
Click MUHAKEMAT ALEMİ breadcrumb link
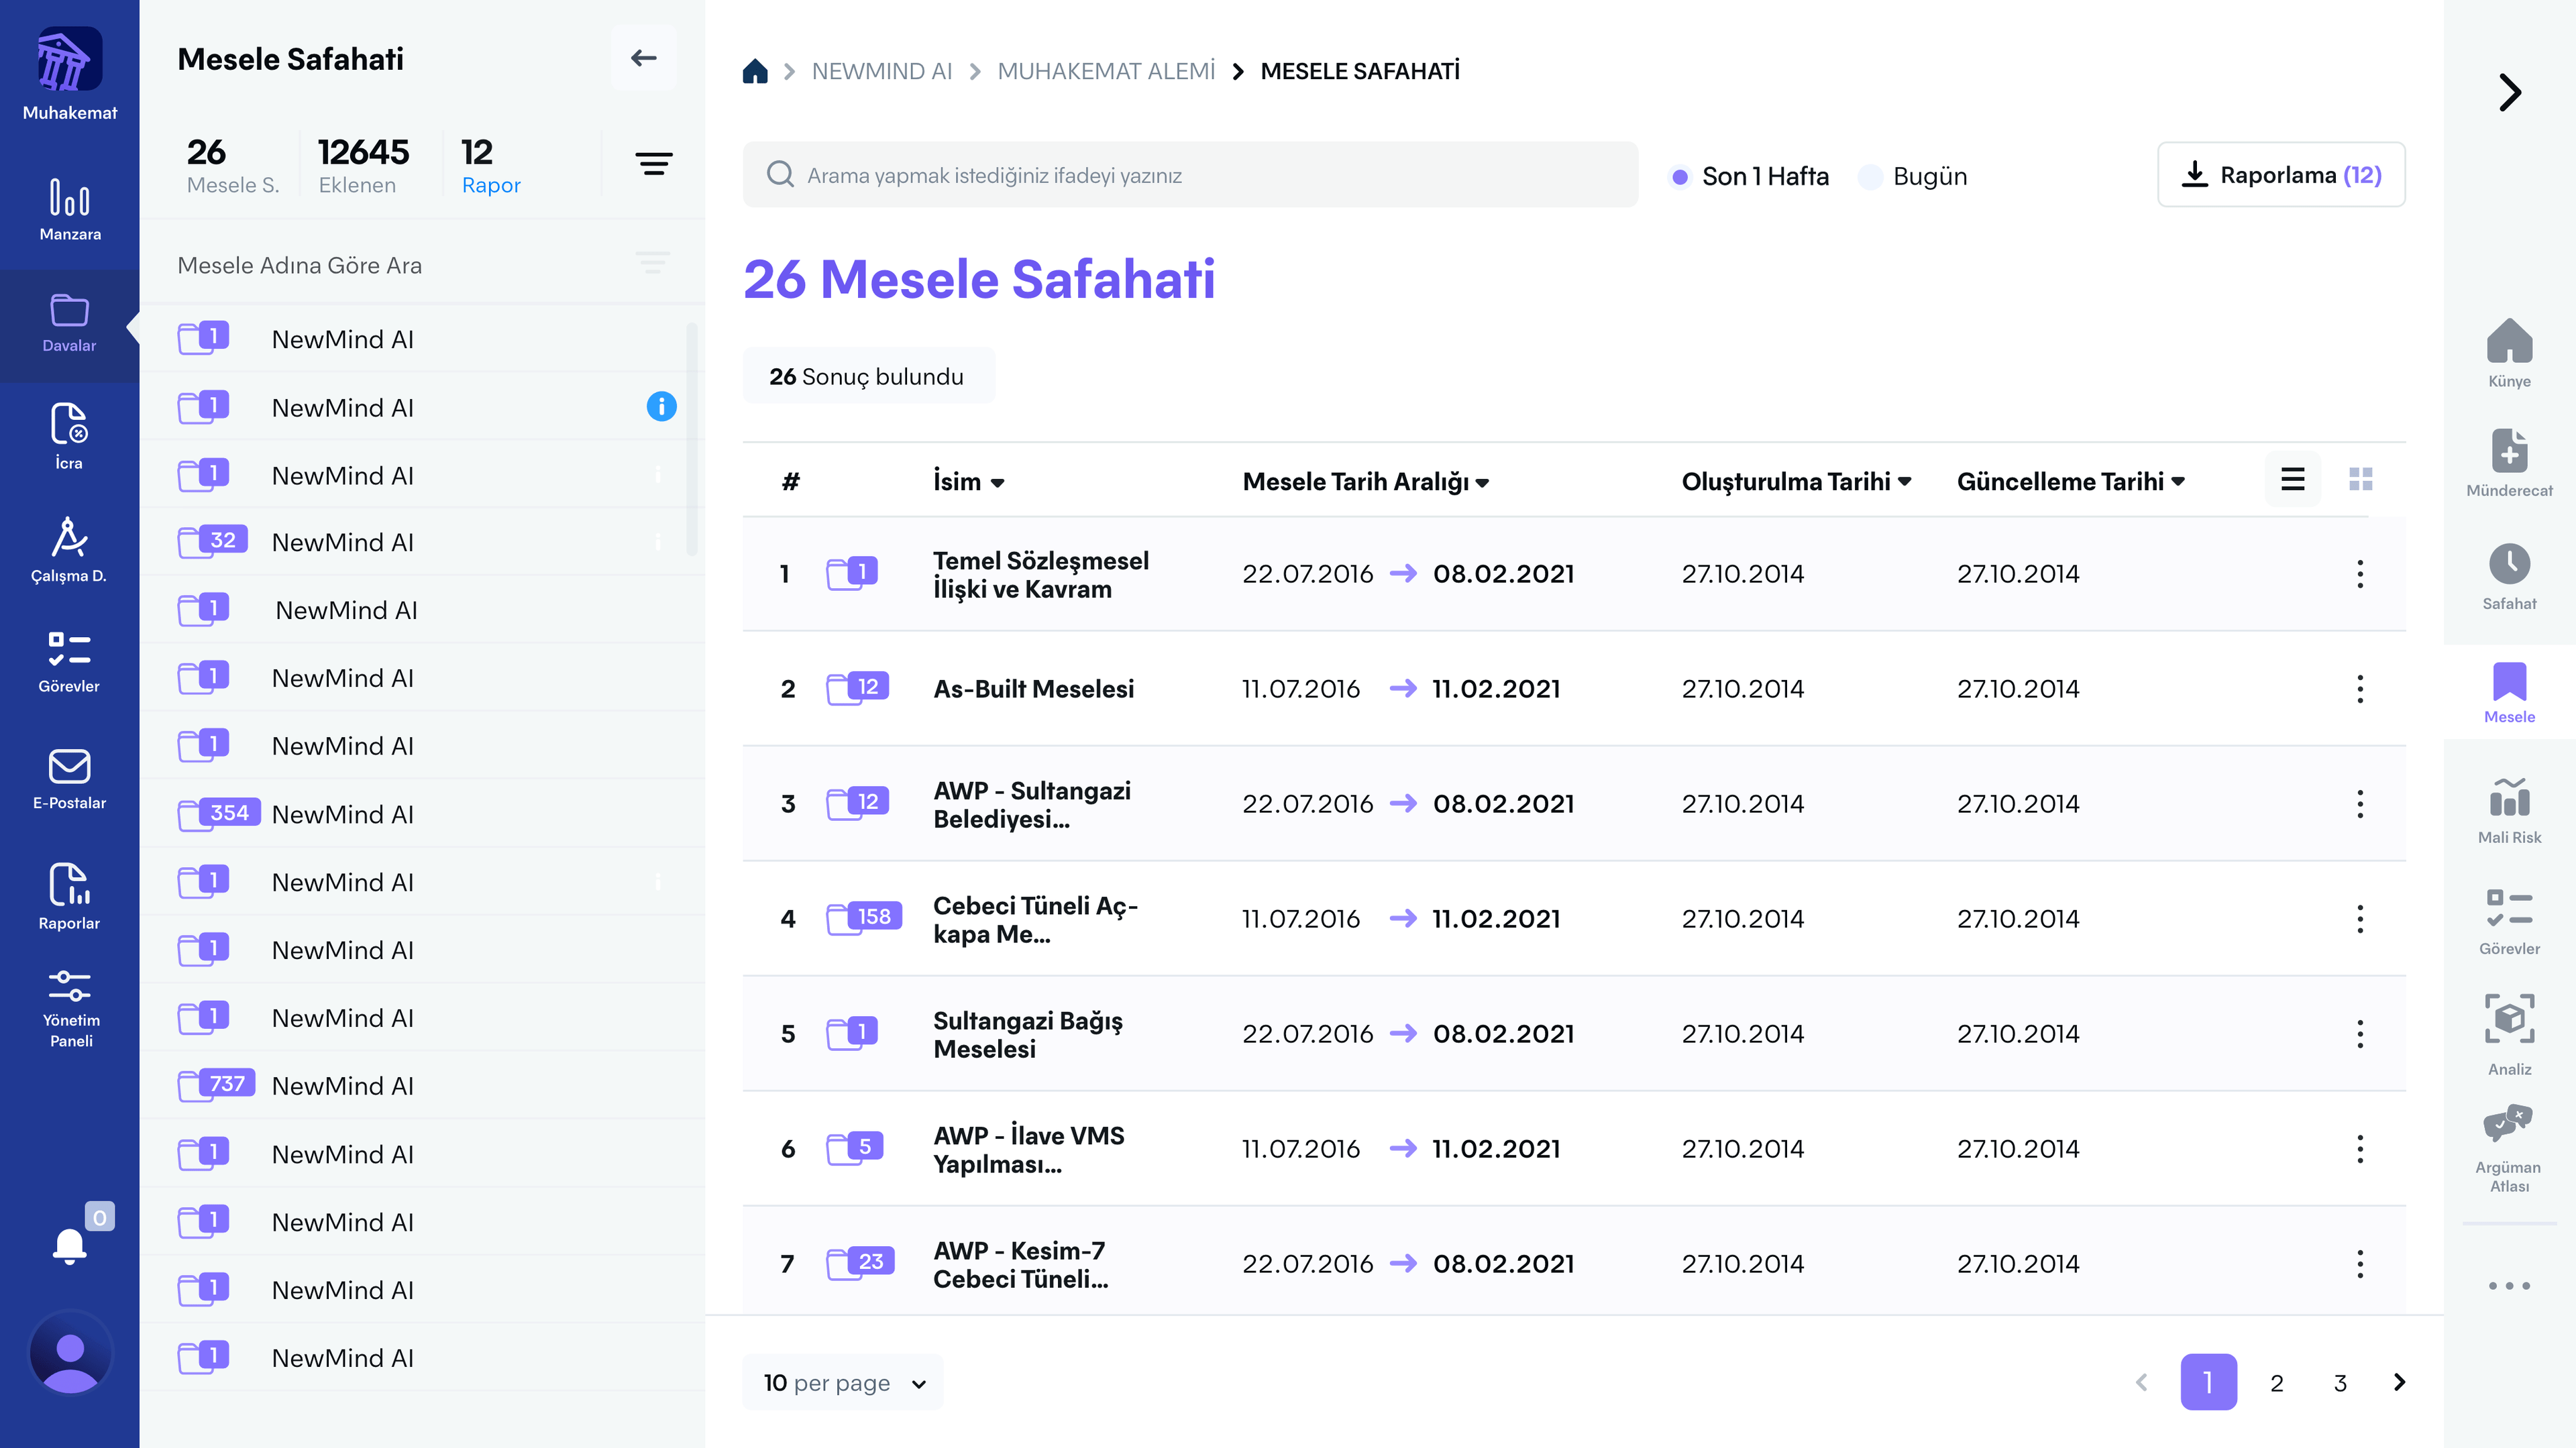1106,71
